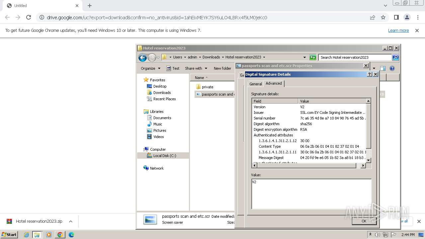Select the Advanced signature tab
Image resolution: width=425 pixels, height=239 pixels.
tap(274, 83)
